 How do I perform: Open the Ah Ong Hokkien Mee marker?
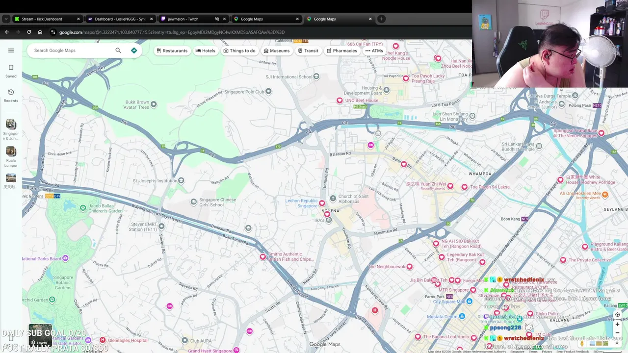(x=605, y=194)
